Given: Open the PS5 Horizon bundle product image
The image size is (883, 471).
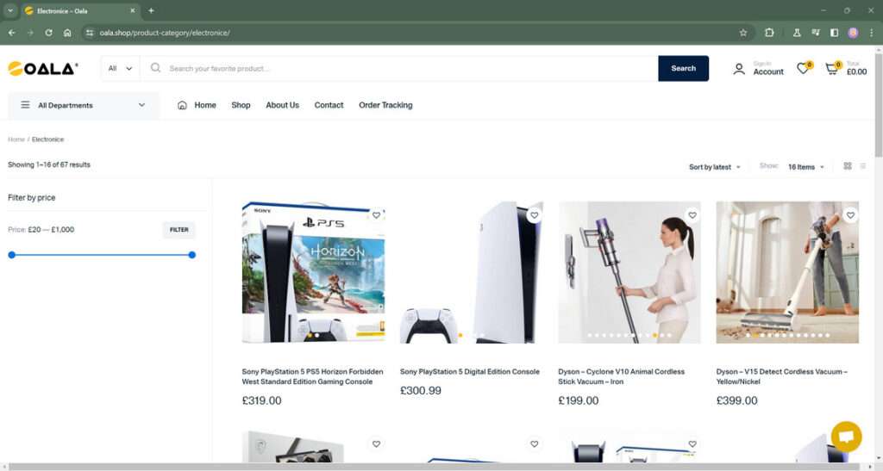Looking at the screenshot, I should 313,272.
